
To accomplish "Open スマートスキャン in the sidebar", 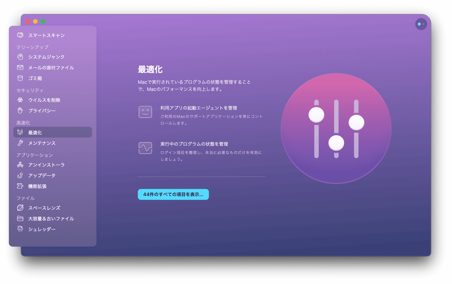I will tap(46, 35).
